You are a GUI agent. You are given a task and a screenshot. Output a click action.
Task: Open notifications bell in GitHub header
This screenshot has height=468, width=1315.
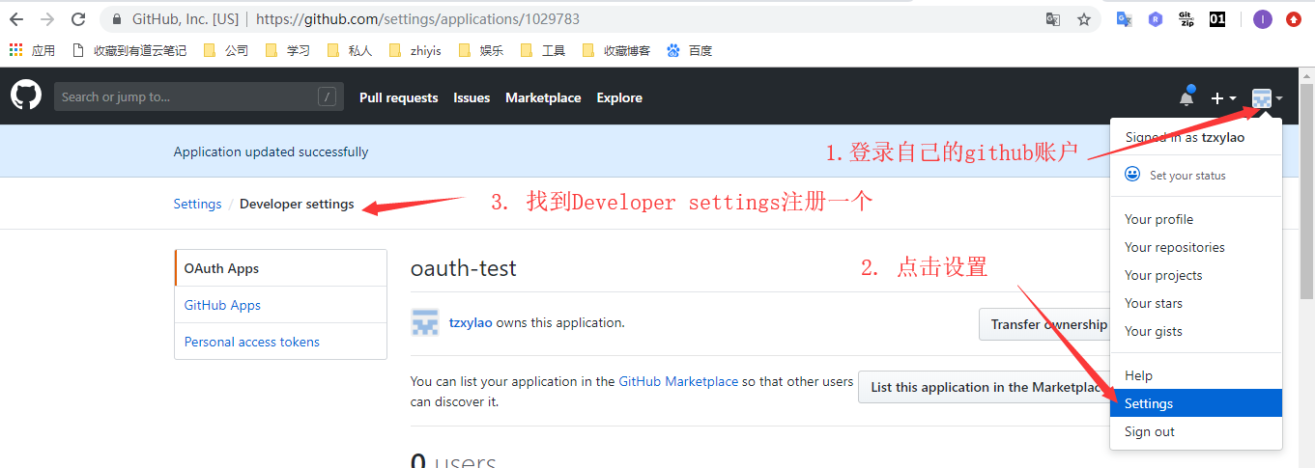click(1186, 96)
